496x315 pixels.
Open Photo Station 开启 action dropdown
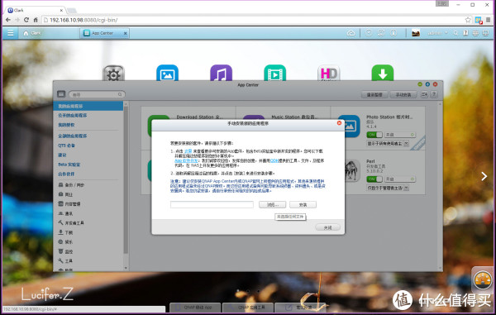point(399,135)
